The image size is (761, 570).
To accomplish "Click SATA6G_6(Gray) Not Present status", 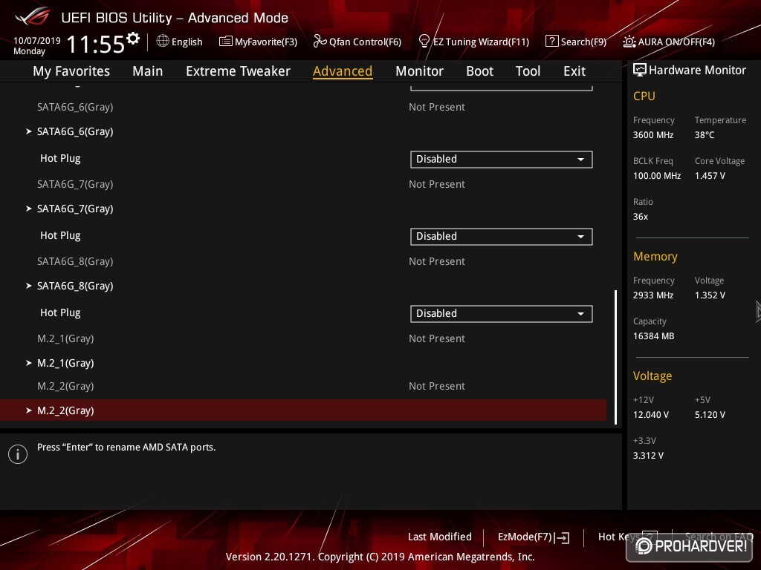I will tap(437, 107).
